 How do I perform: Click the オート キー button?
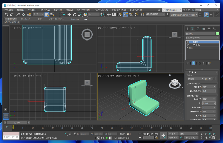(173, 134)
